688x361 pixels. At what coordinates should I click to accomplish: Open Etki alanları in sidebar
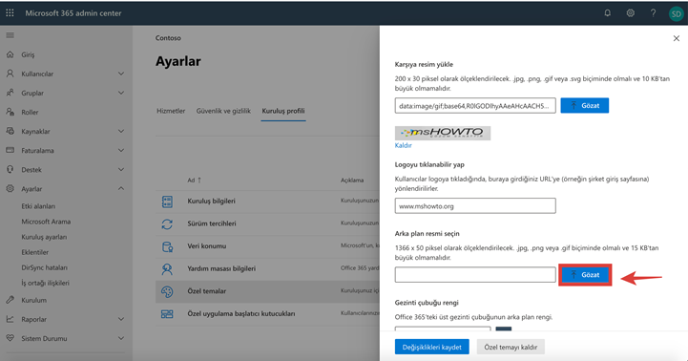pos(38,206)
